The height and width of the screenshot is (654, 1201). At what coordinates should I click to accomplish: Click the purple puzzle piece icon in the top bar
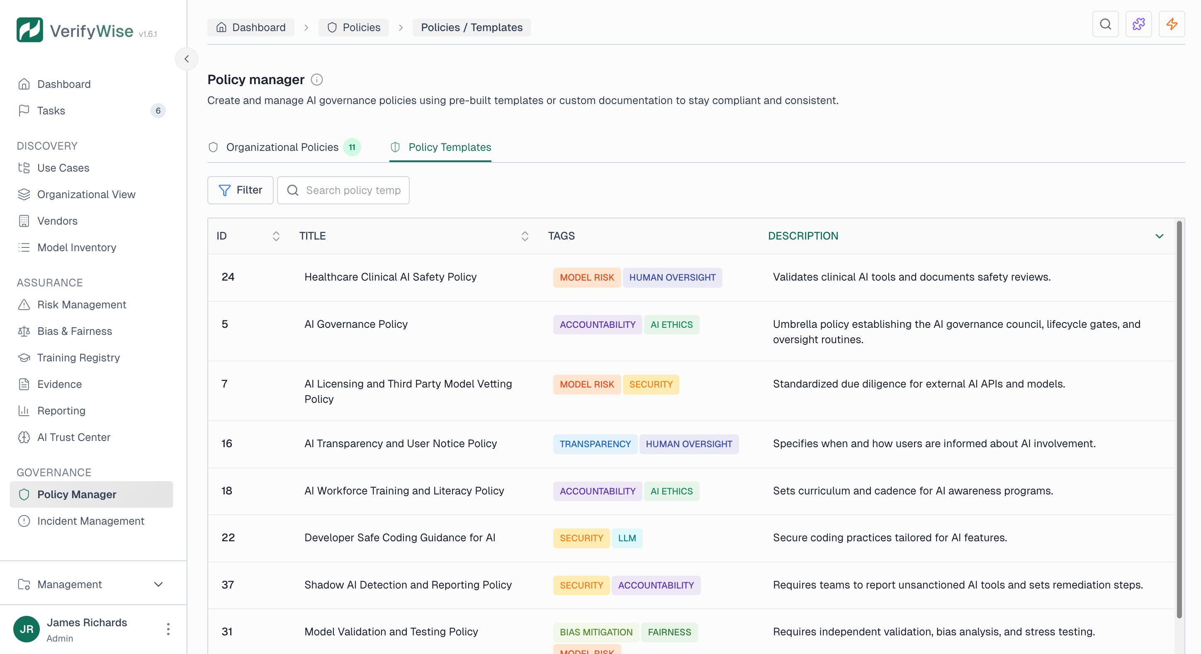(x=1139, y=24)
